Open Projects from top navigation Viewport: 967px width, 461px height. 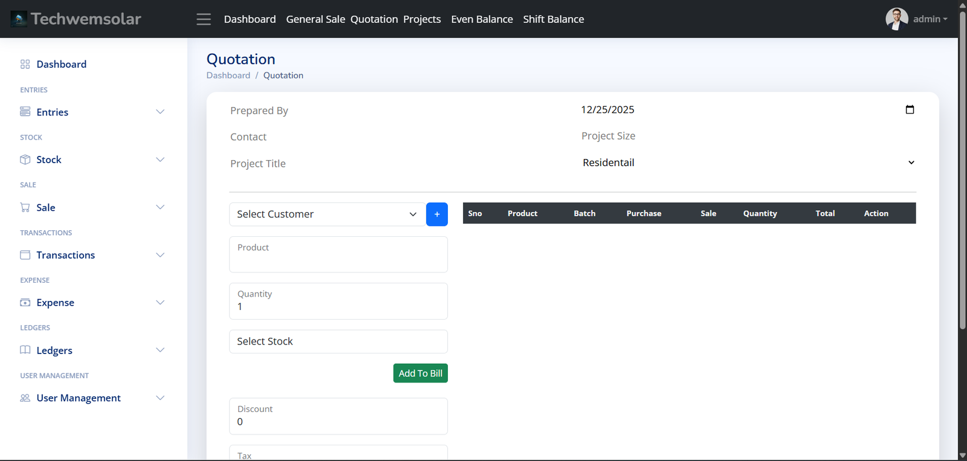(x=422, y=19)
